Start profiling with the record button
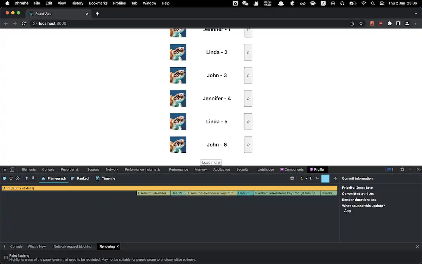 click(5, 178)
